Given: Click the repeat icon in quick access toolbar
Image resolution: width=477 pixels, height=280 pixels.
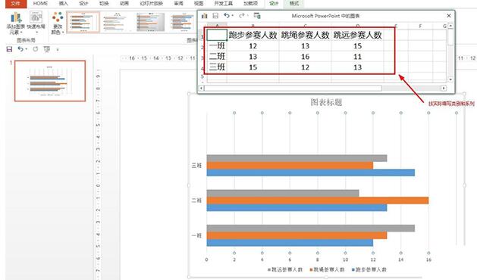Looking at the screenshot, I should pos(36,49).
